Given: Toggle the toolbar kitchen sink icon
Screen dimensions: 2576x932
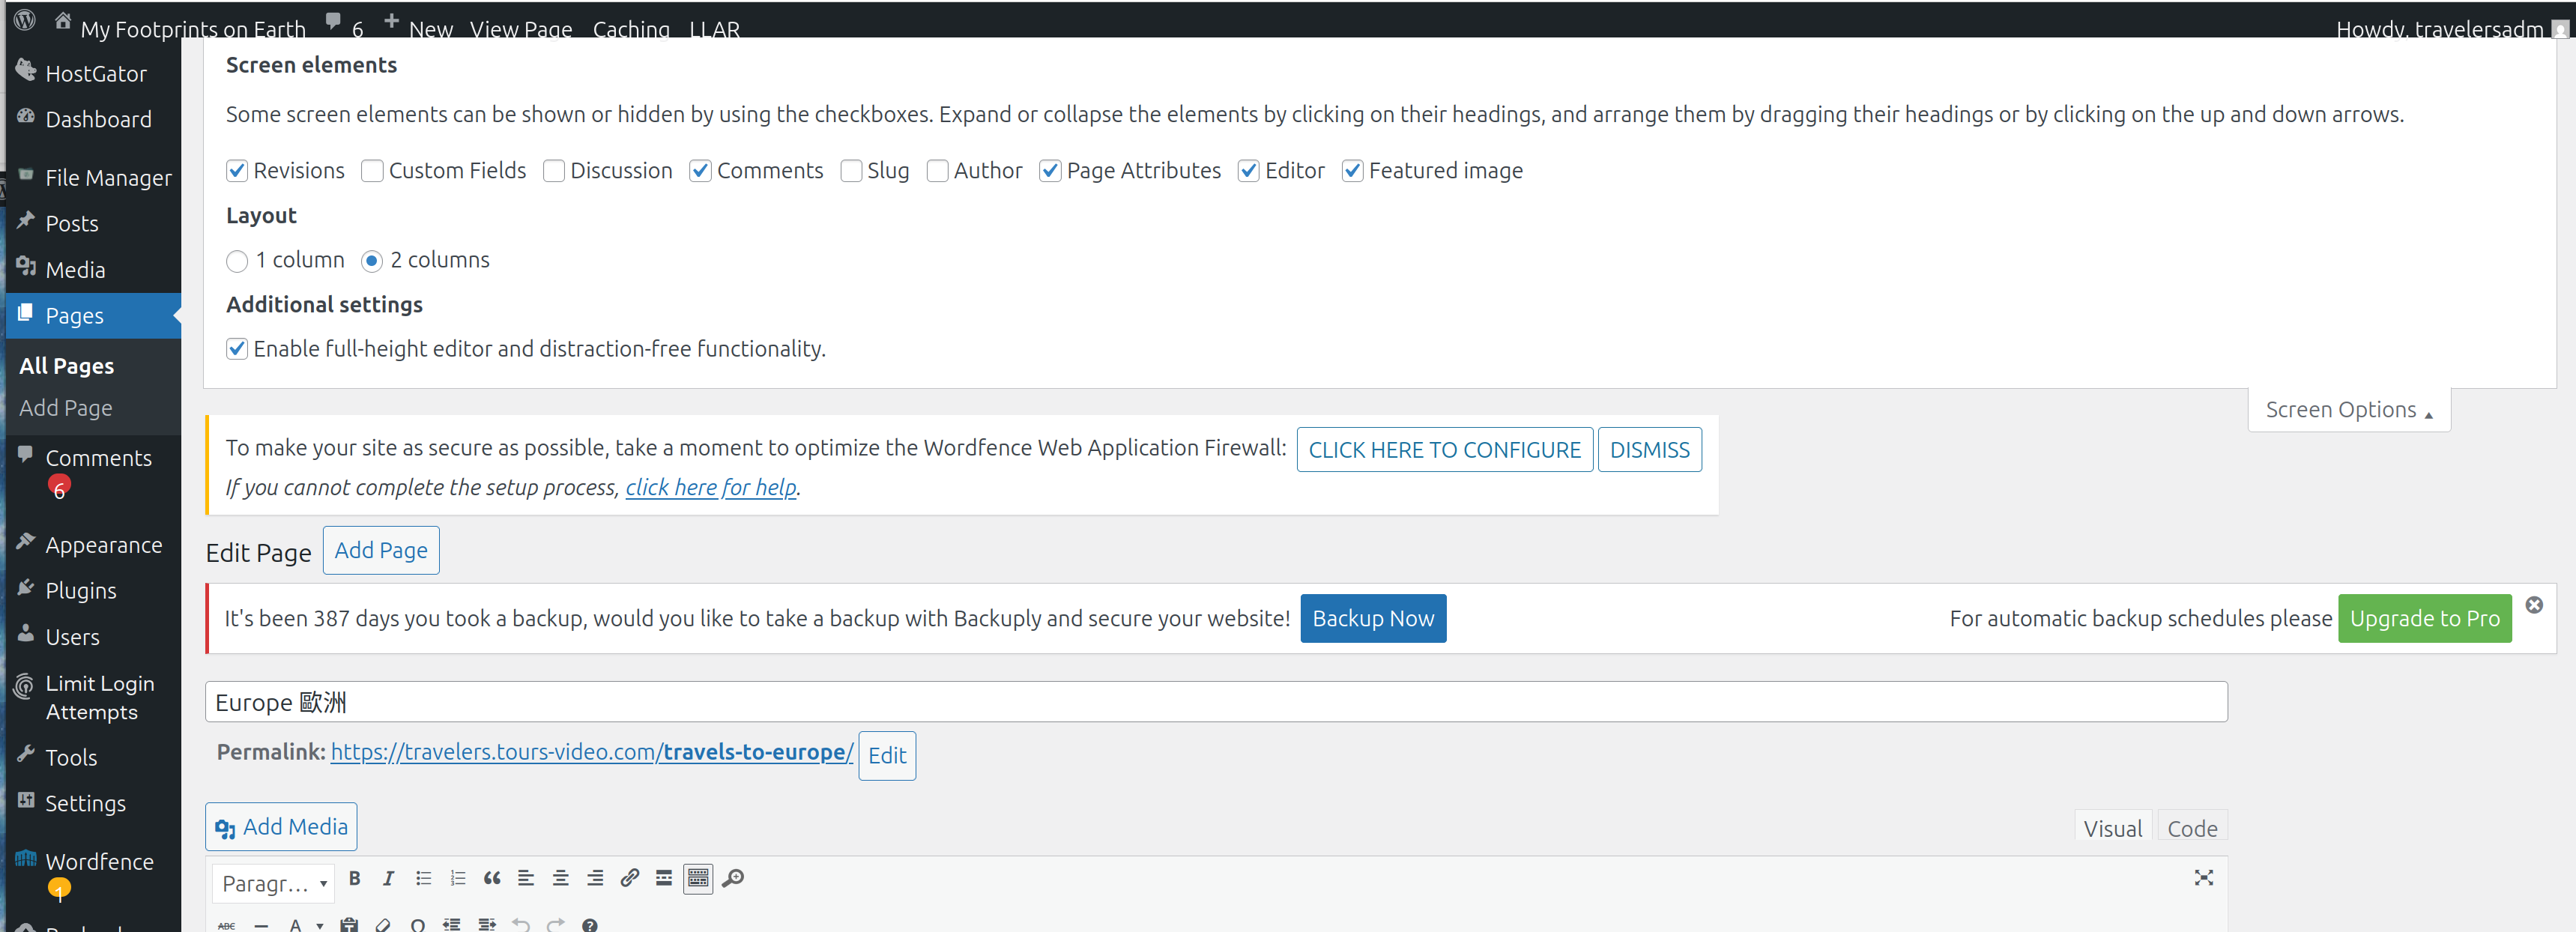Looking at the screenshot, I should 698,878.
